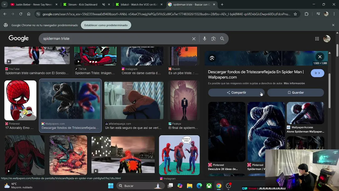
Task: Click the Google search input field
Action: (x=117, y=39)
